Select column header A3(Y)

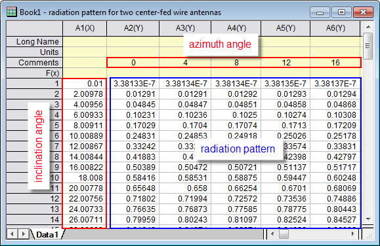185,28
